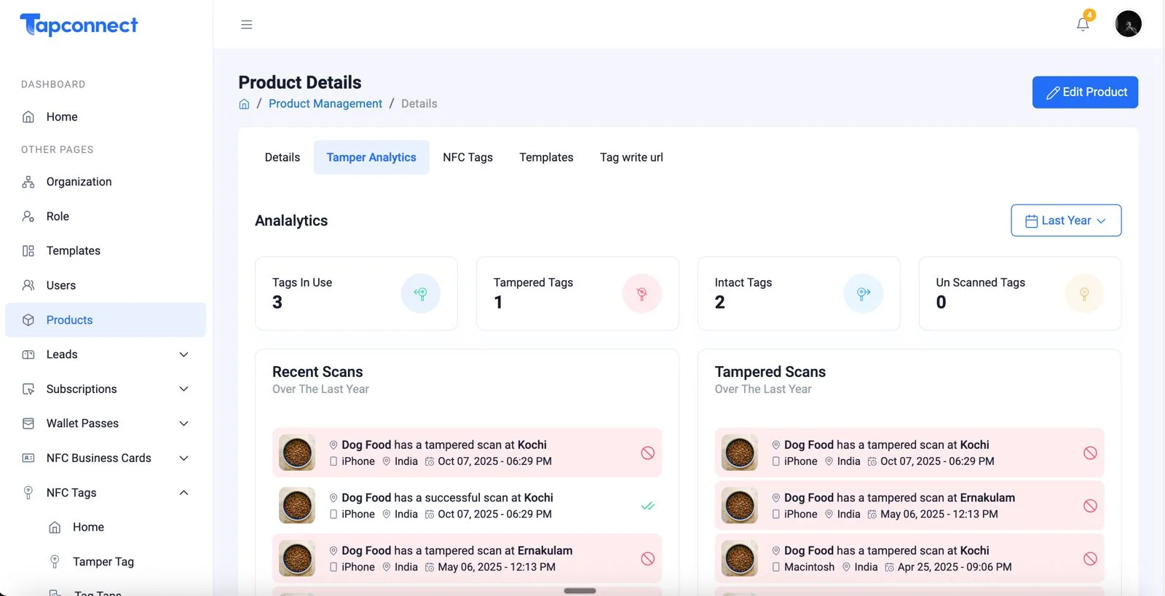Screen dimensions: 1165x596
Task: Open the Last Year date range dropdown
Action: pyautogui.click(x=1066, y=220)
